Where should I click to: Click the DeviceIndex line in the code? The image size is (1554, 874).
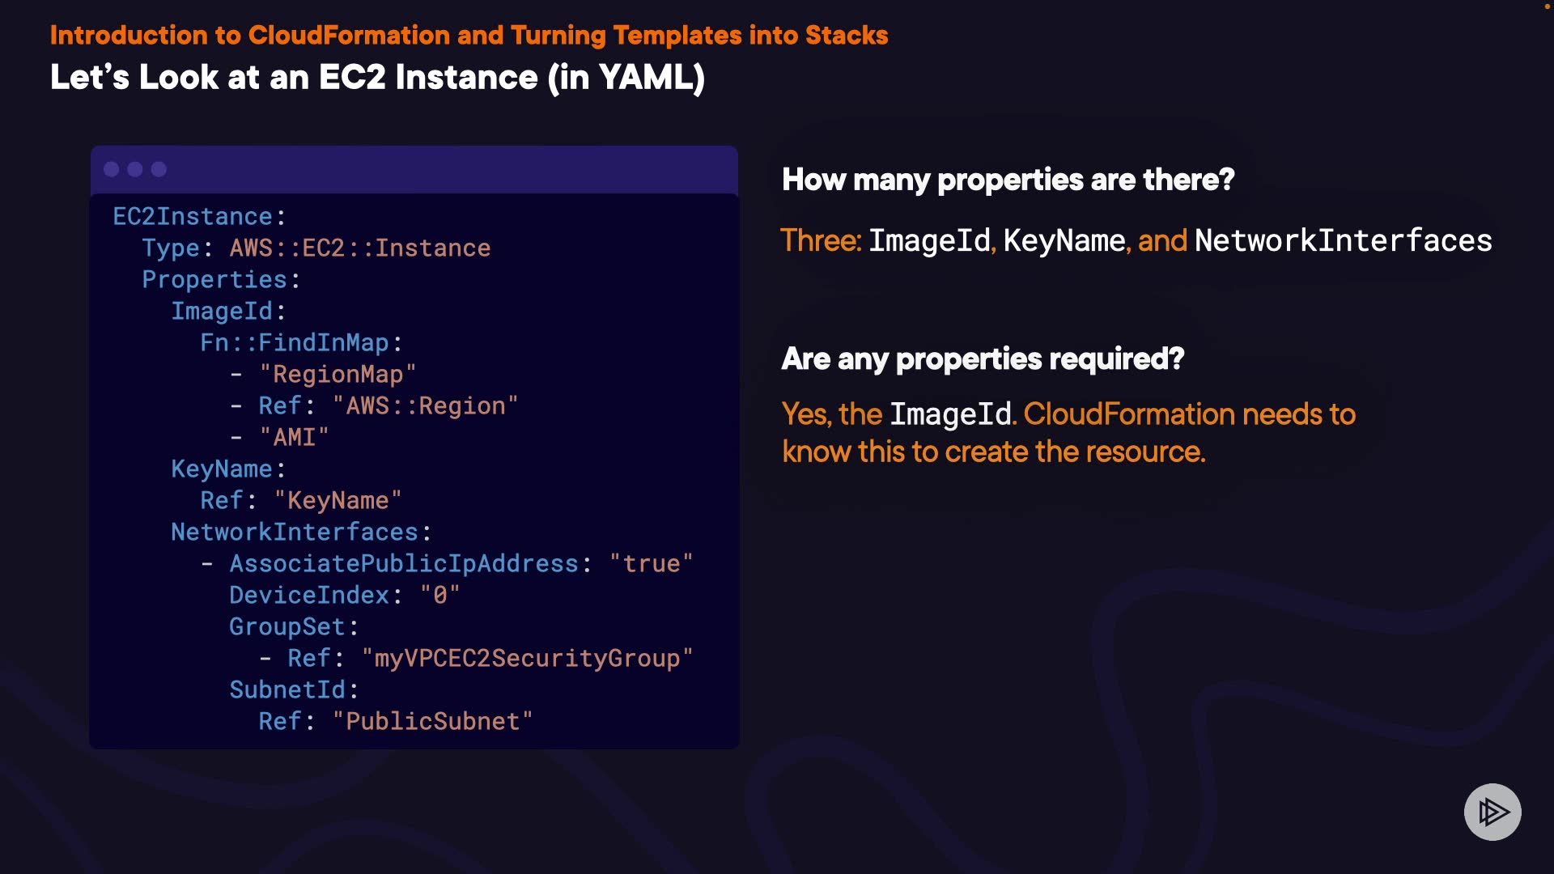coord(344,596)
